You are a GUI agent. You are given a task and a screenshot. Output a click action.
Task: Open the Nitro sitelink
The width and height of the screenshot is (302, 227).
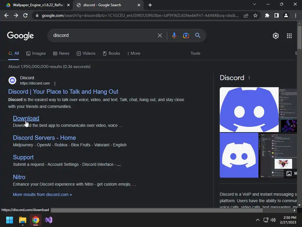coord(19,177)
